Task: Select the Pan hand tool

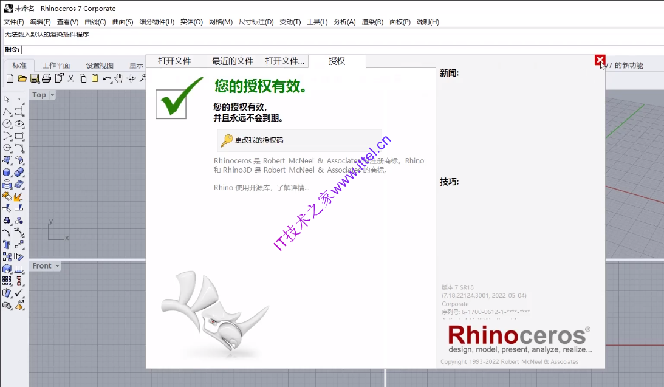Action: tap(119, 78)
